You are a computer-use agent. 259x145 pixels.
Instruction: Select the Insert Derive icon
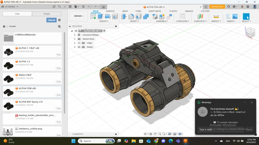[228, 17]
